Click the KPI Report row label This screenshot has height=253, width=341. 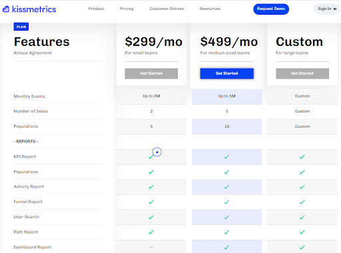25,156
